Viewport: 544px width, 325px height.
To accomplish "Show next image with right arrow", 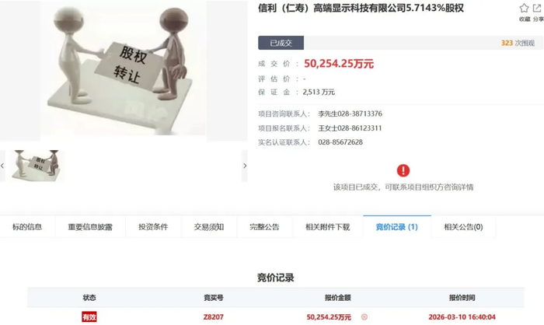I will 245,166.
